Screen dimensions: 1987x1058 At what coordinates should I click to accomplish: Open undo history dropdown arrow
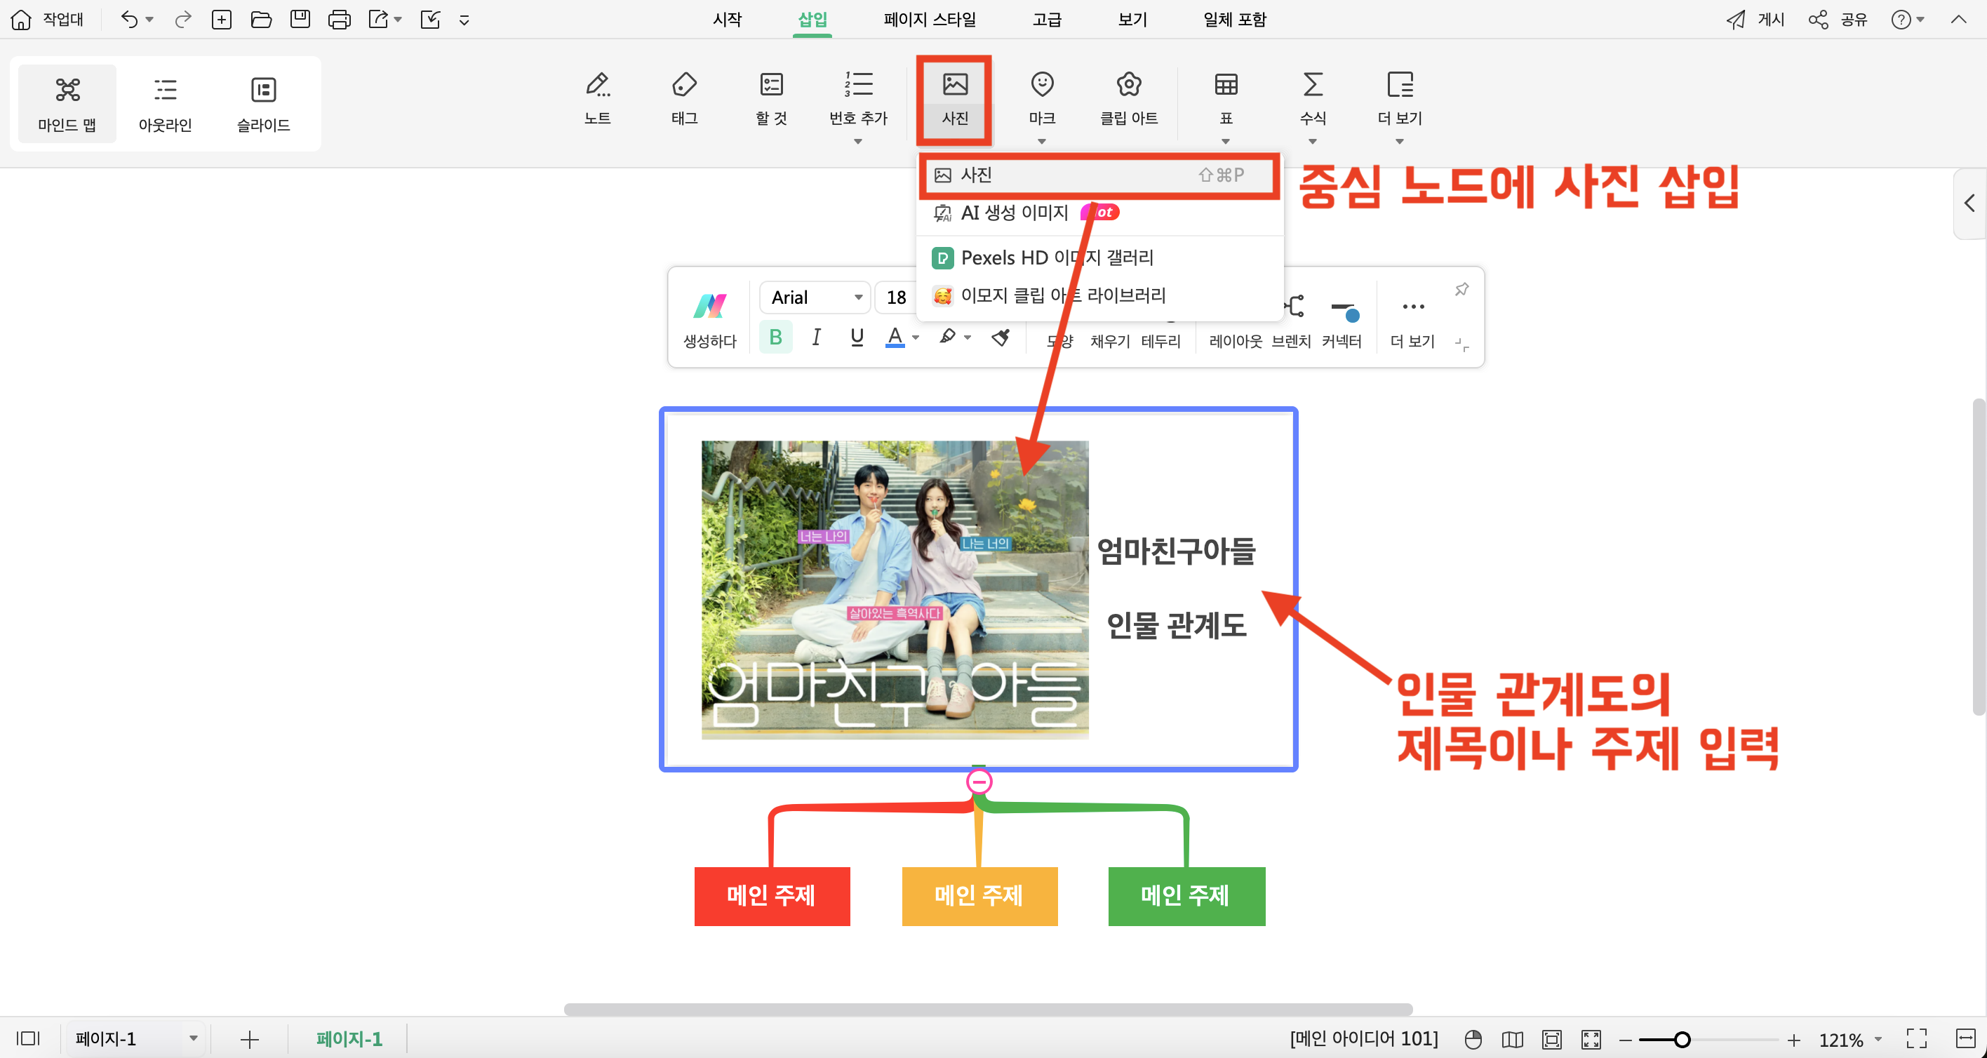[x=149, y=20]
